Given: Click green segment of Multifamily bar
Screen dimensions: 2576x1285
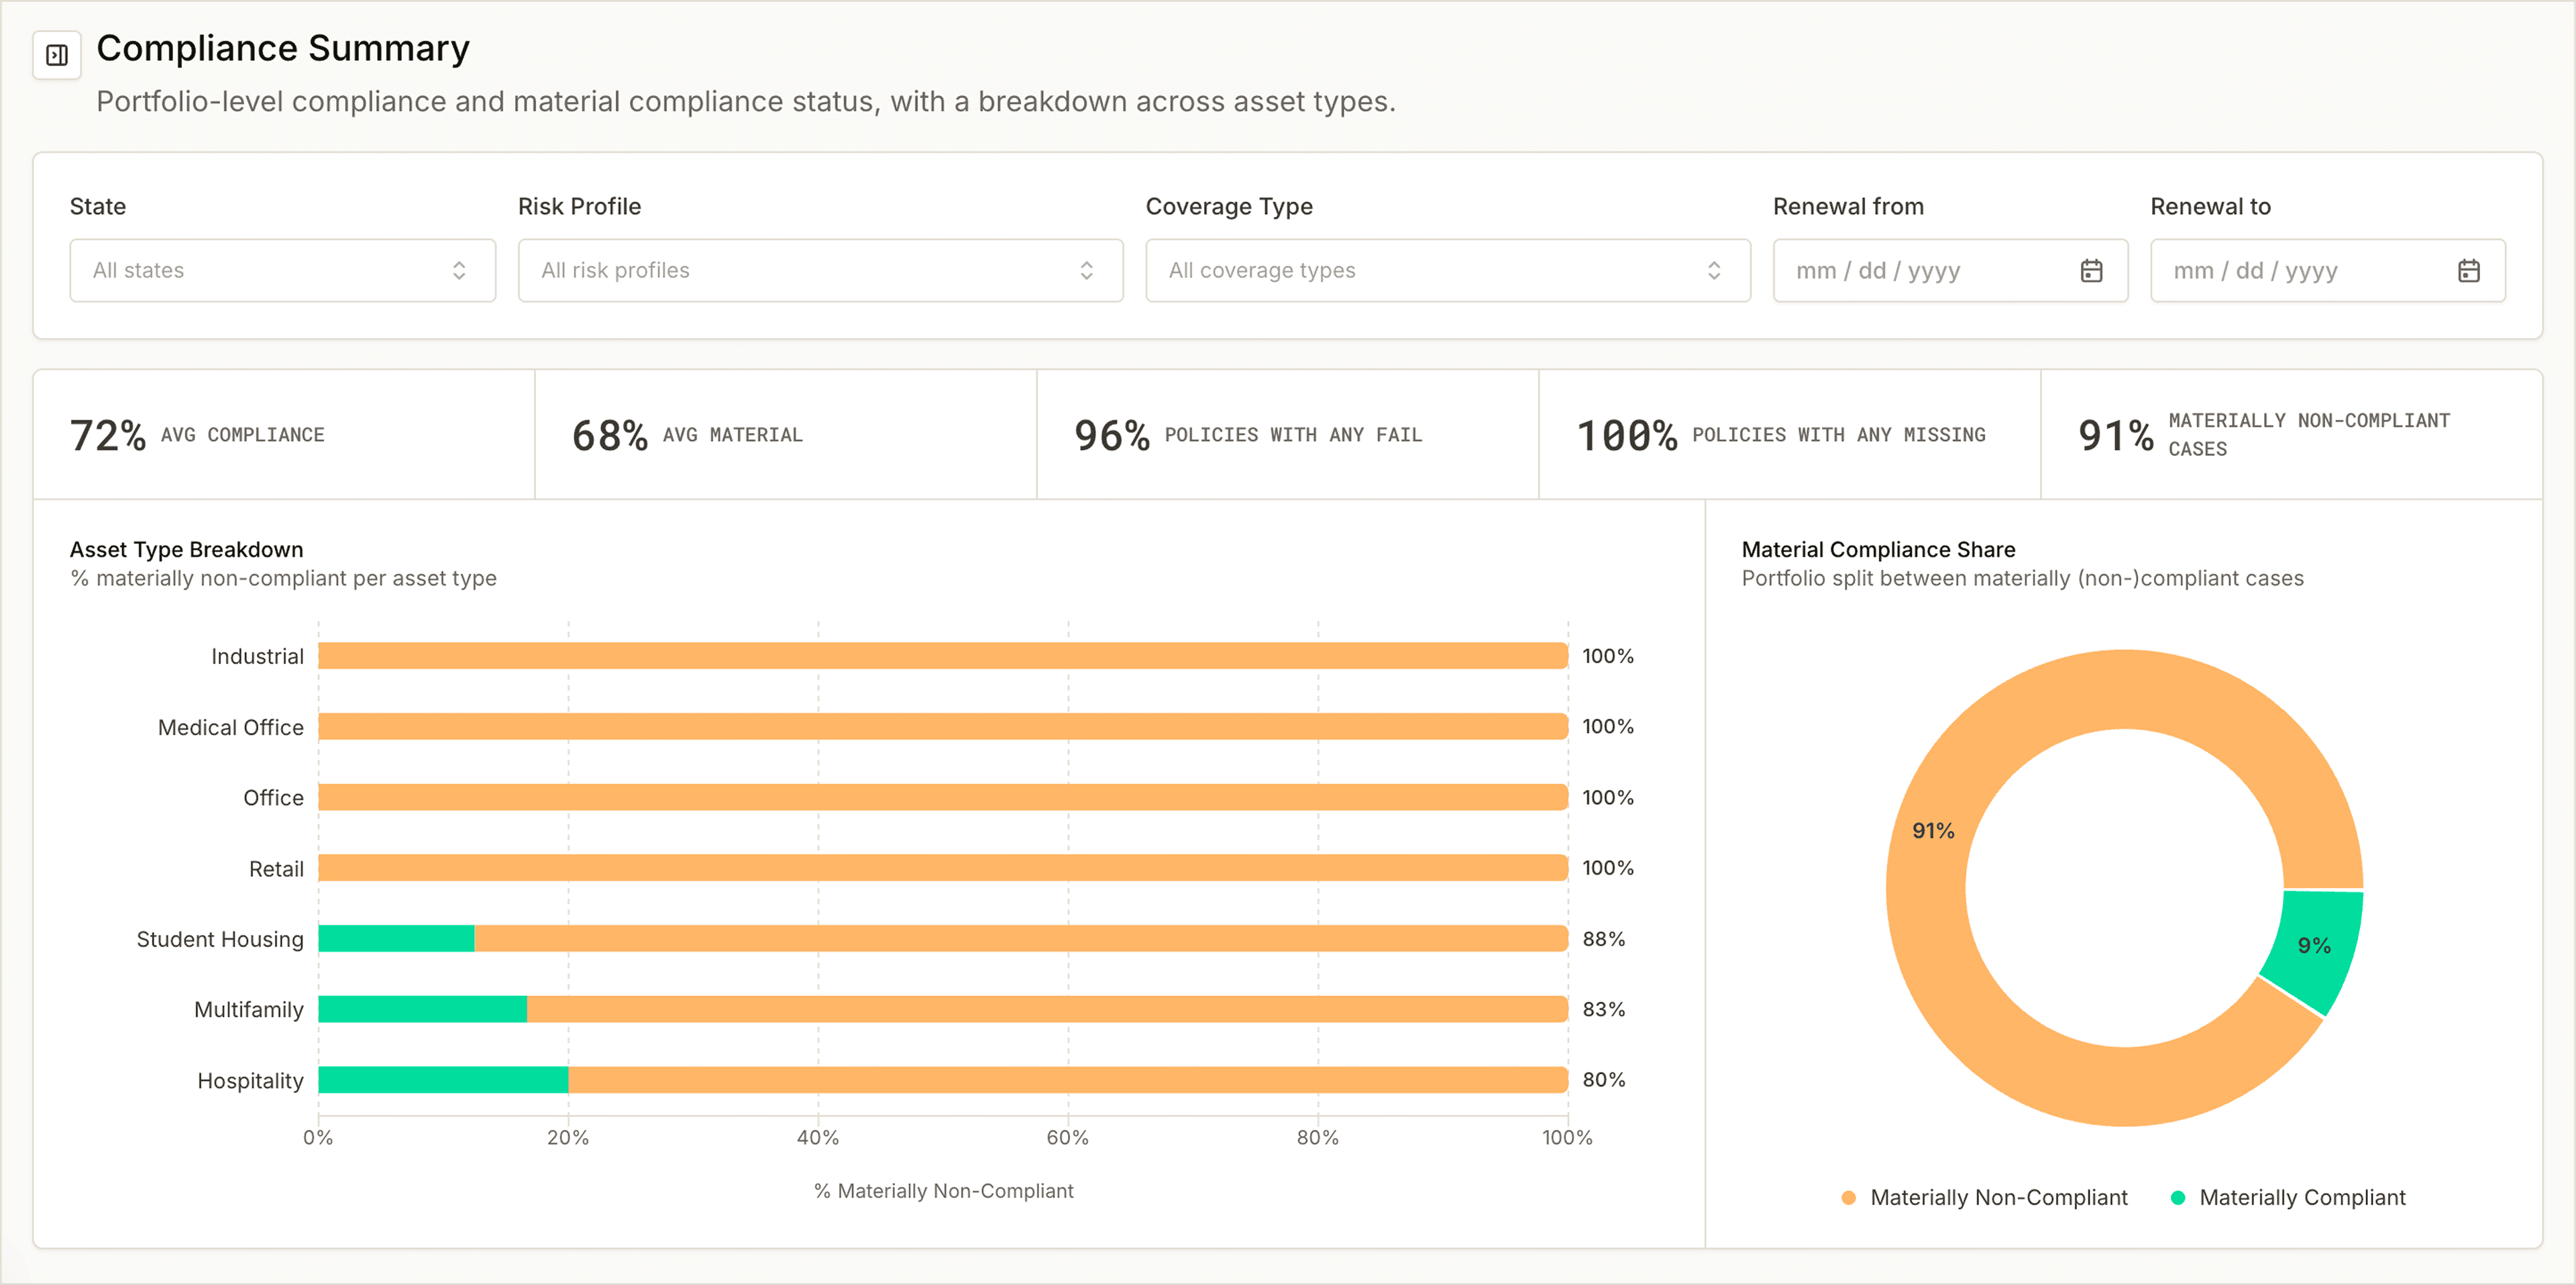Looking at the screenshot, I should click(423, 1009).
